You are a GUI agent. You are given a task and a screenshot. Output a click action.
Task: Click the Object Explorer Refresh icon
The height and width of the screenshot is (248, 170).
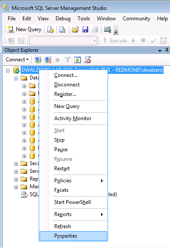(77, 60)
